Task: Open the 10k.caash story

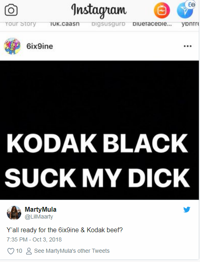Action: click(65, 24)
